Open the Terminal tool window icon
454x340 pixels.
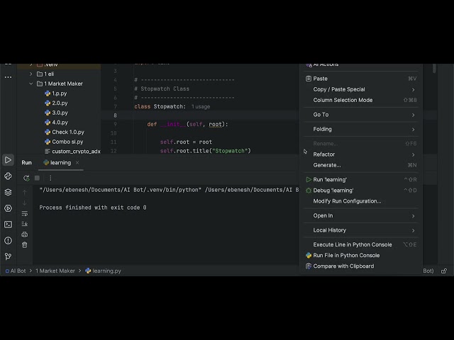tap(8, 225)
